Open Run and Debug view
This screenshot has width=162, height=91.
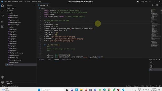coord(3,21)
